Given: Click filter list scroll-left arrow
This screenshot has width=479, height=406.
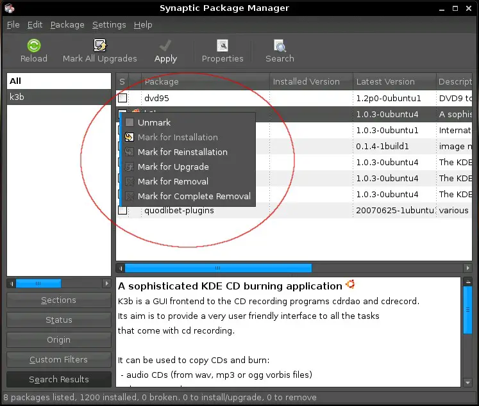Looking at the screenshot, I should 12,284.
